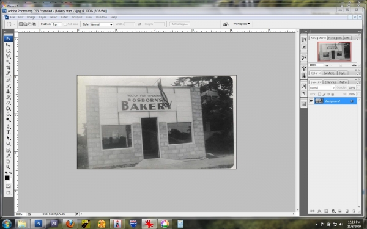Image resolution: width=367 pixels, height=229 pixels.
Task: Select the Eraser tool
Action: click(8, 103)
